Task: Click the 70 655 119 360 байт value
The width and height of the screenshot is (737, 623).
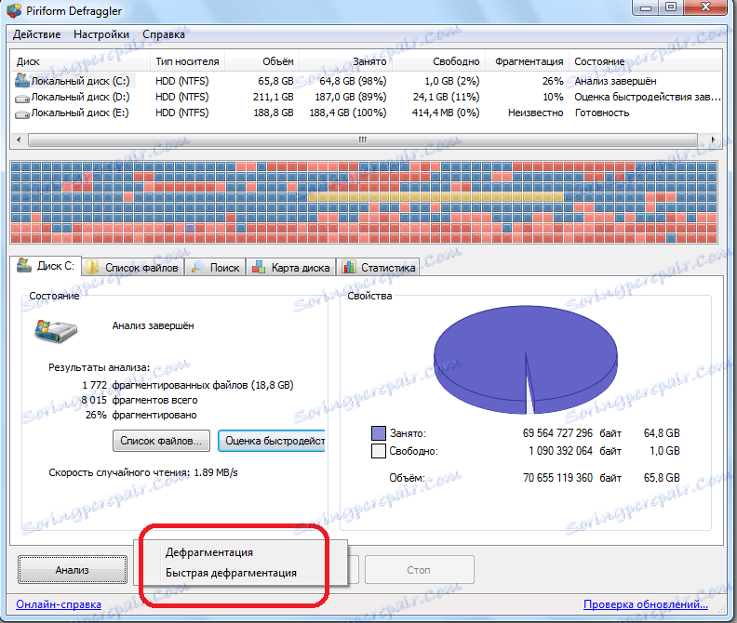Action: (571, 478)
